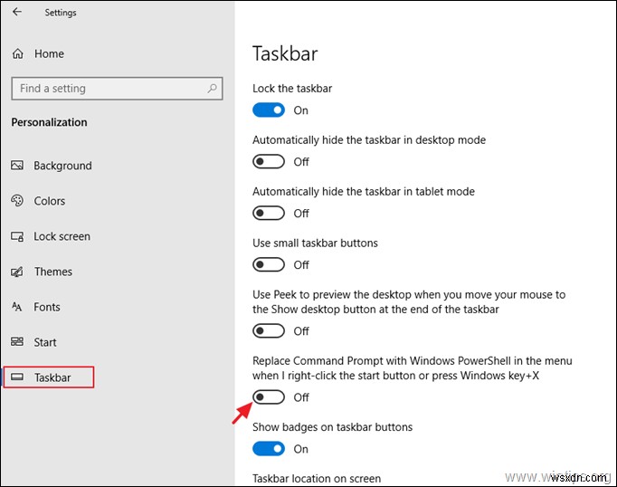Enable Replace Command Prompt with PowerShell
617x487 pixels.
[x=269, y=397]
